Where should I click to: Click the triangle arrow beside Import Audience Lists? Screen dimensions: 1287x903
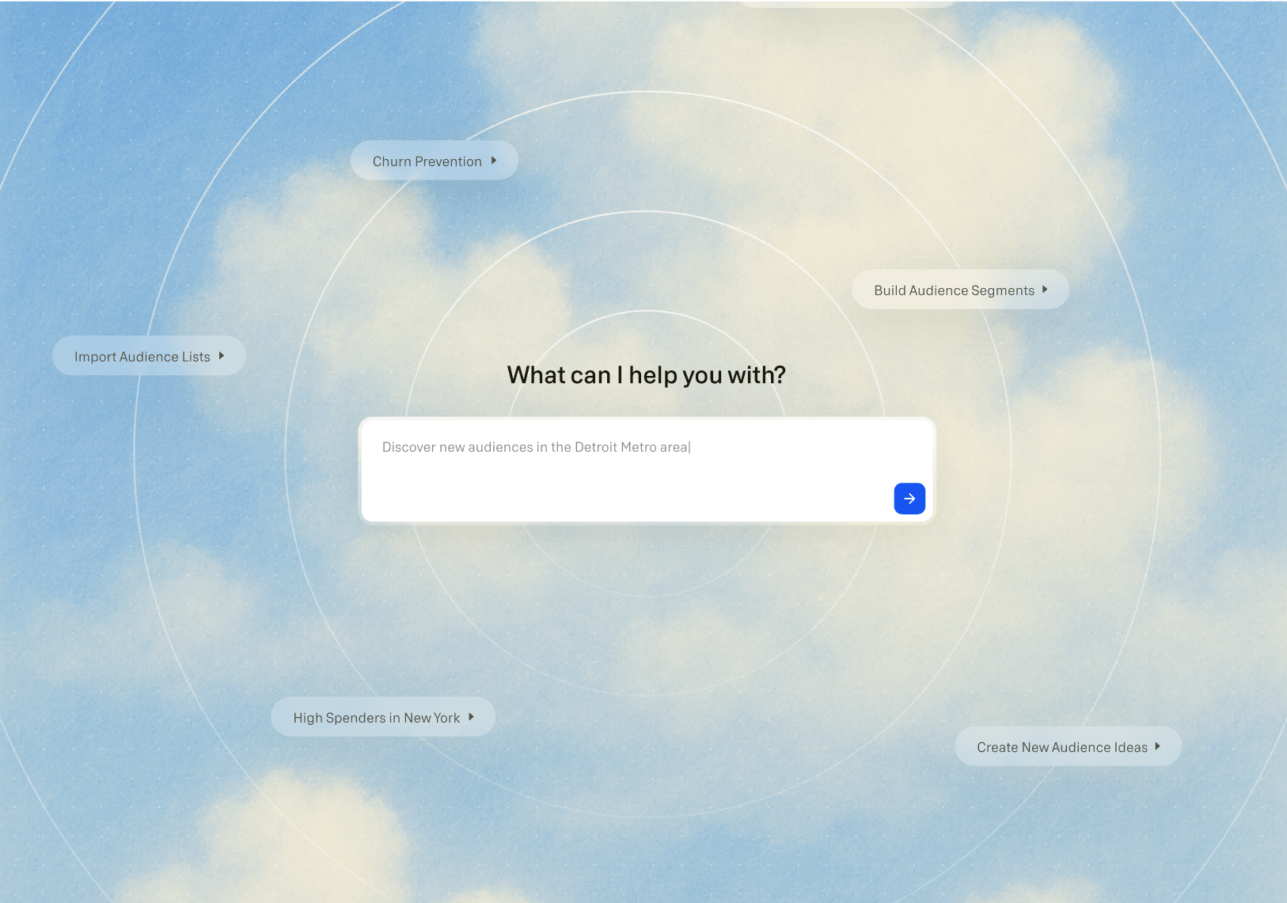click(222, 356)
